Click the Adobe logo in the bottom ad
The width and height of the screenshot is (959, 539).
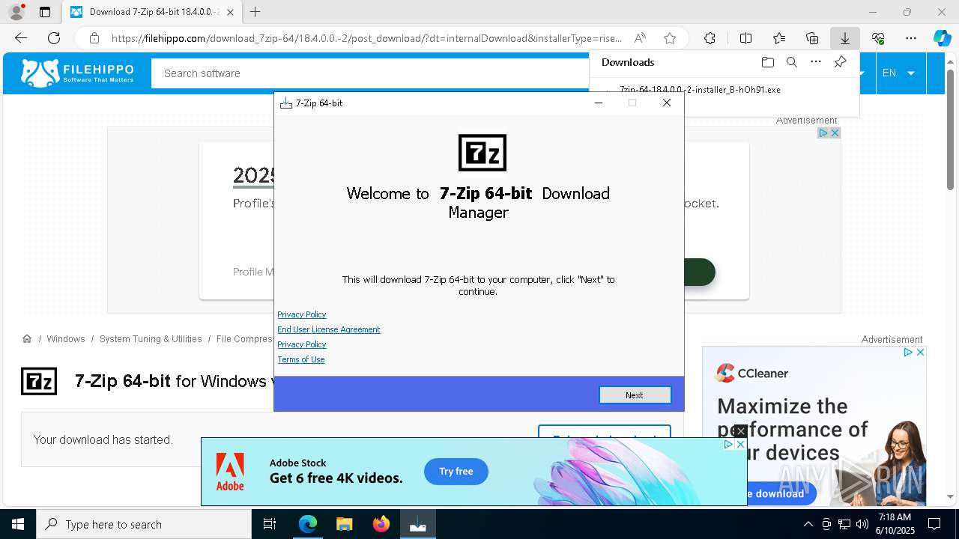point(230,472)
